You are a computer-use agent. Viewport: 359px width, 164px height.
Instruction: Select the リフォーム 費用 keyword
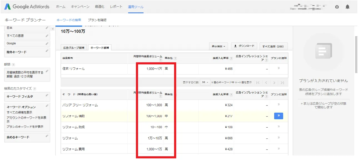(x=74, y=149)
